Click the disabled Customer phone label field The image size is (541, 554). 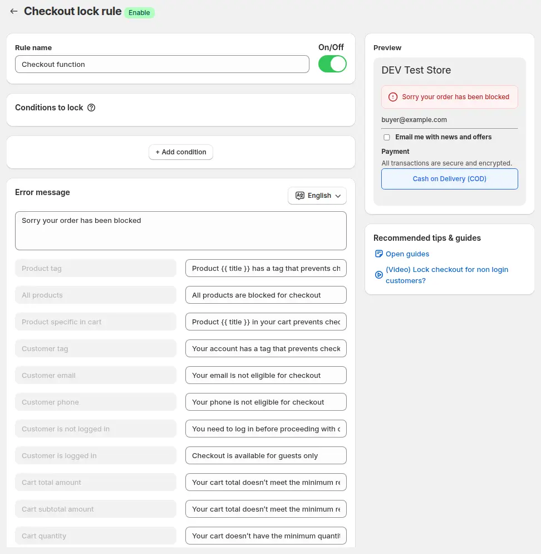(x=96, y=402)
